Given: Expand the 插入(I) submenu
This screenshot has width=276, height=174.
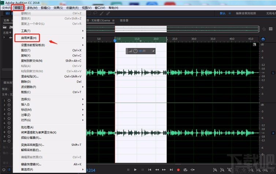Looking at the screenshot, I should point(50,105).
